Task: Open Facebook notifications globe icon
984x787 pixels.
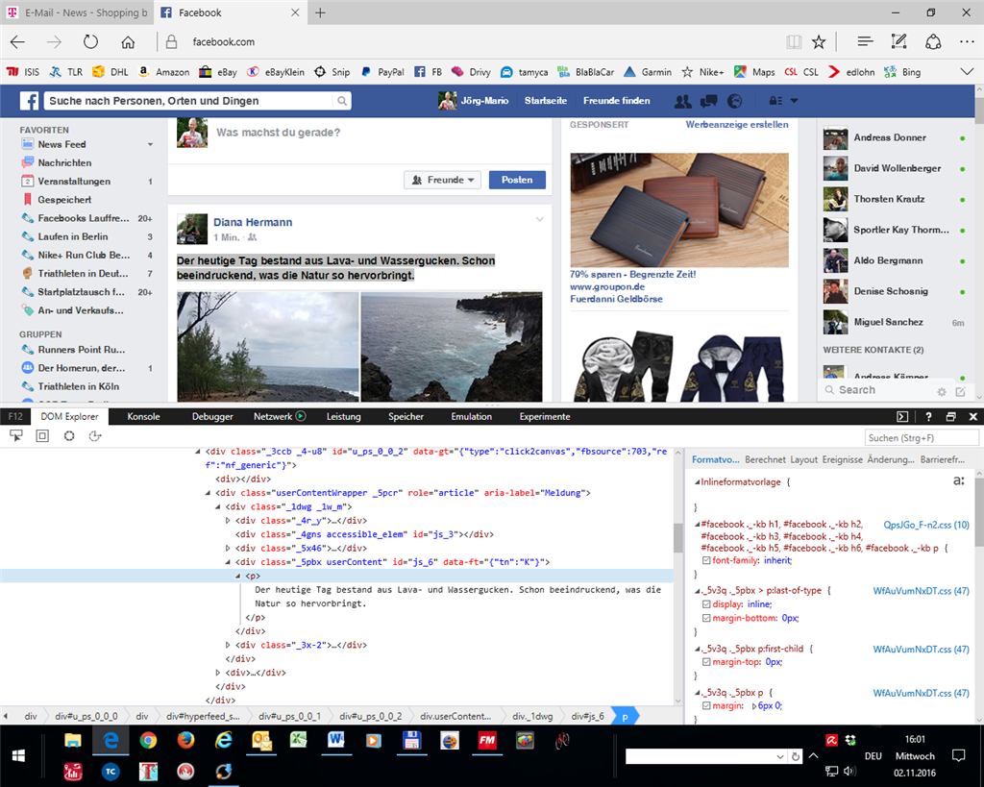Action: pyautogui.click(x=734, y=101)
